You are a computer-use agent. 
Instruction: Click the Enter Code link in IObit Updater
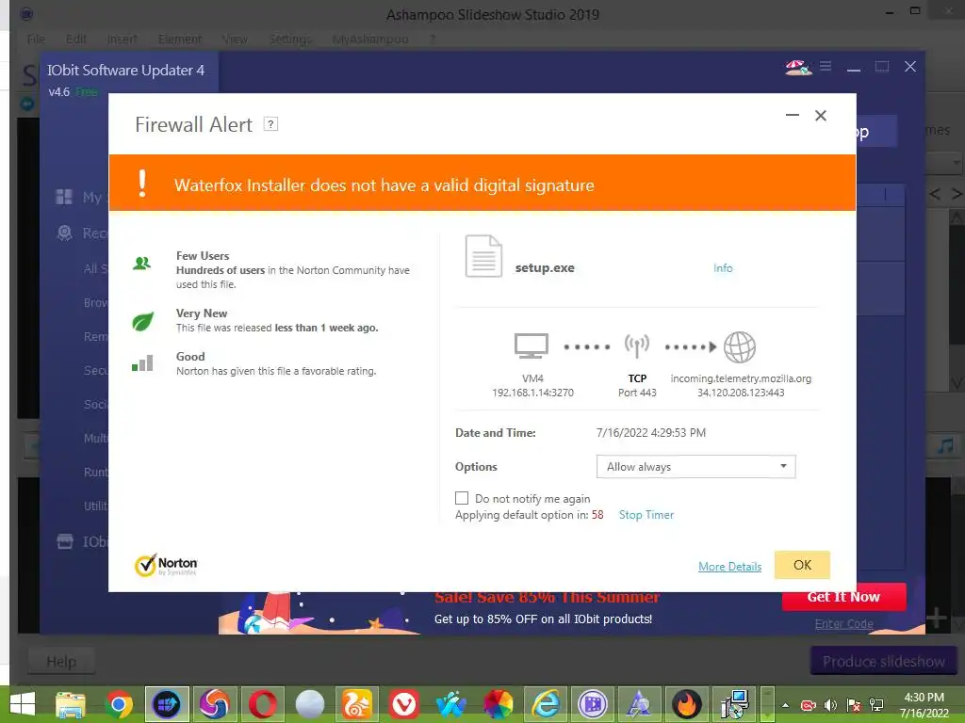click(843, 624)
